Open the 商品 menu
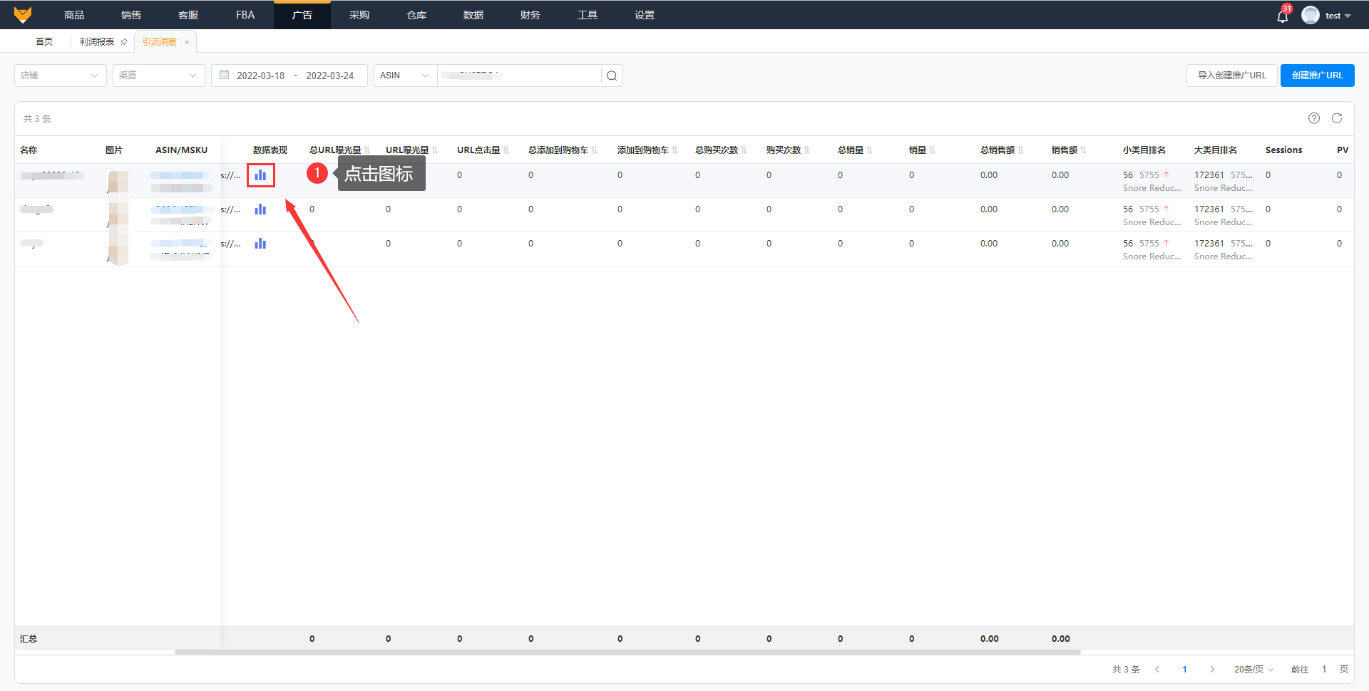Screen dimensions: 1369x691 [x=74, y=15]
